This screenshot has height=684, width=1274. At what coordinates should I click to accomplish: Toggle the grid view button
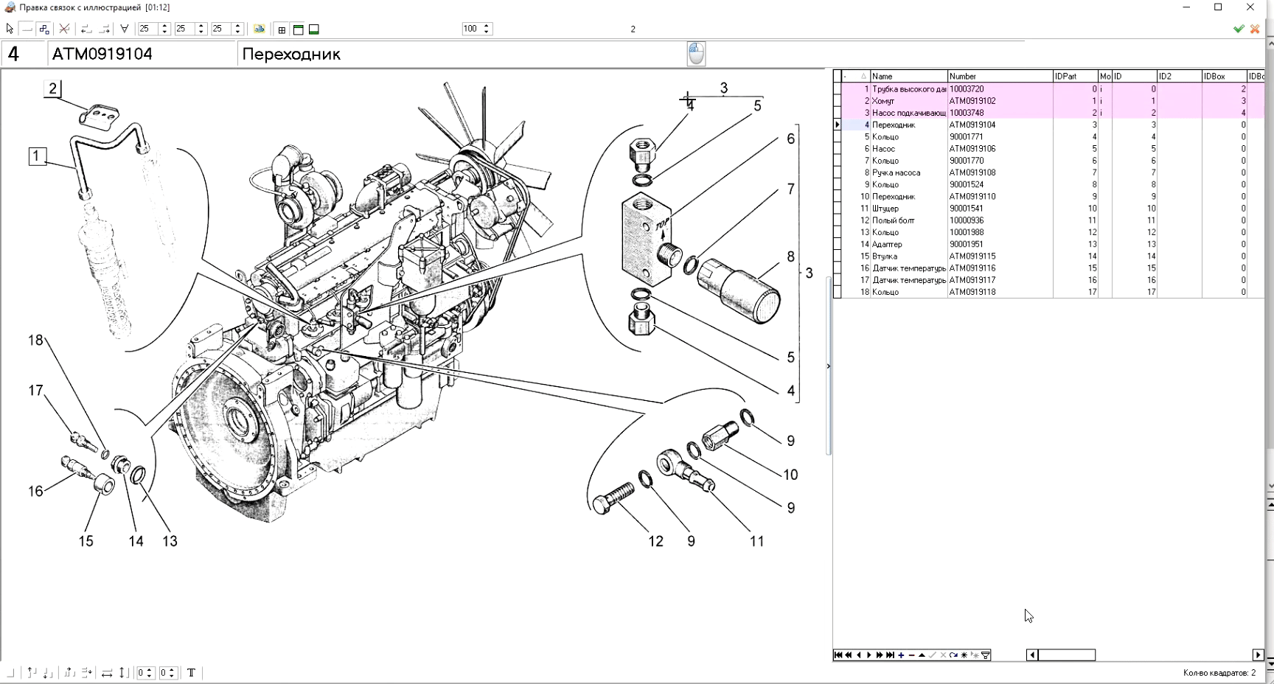(282, 29)
